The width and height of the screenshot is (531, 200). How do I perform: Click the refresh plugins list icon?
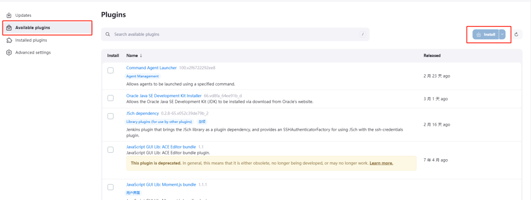pyautogui.click(x=516, y=34)
